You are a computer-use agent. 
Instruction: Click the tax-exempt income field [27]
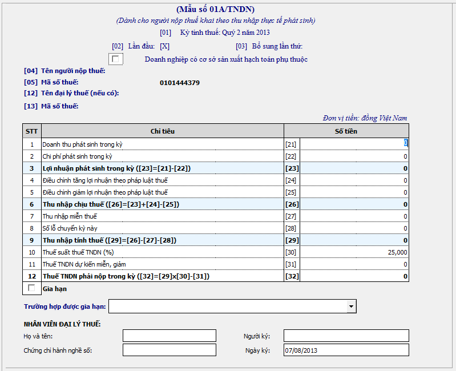point(354,216)
